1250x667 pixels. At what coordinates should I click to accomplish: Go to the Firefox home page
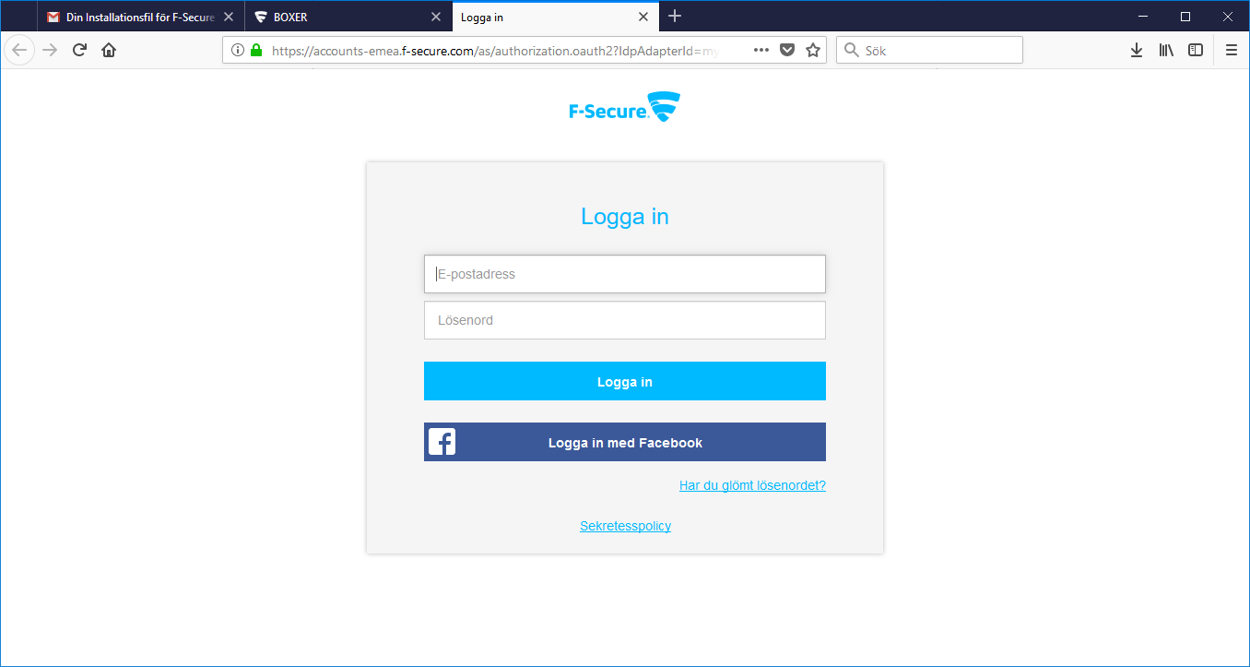coord(109,50)
